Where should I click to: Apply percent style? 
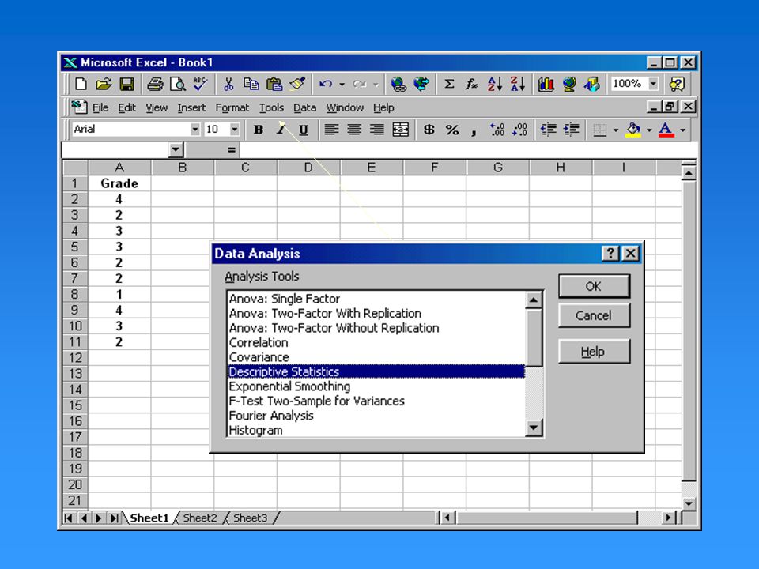[452, 130]
